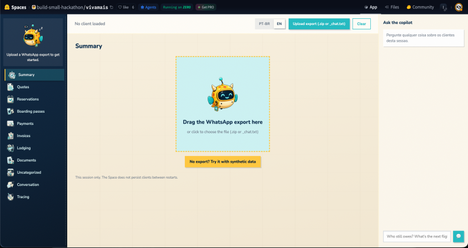Viewport: 468px width, 248px height.
Task: Switch to the Files tab
Action: click(392, 7)
